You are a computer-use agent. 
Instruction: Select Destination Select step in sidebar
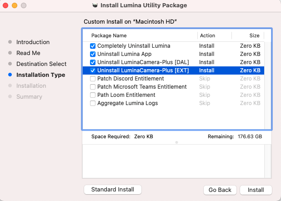coord(41,64)
